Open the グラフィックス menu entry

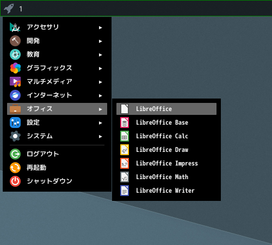coord(57,68)
